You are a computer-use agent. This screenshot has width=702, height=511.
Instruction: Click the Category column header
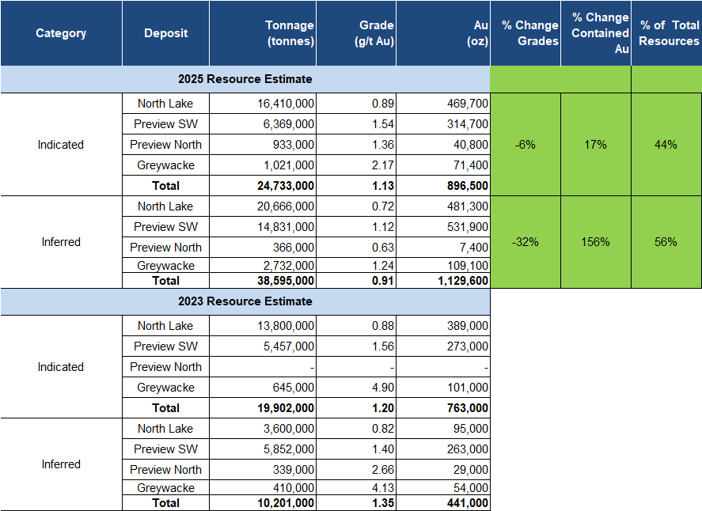click(61, 33)
